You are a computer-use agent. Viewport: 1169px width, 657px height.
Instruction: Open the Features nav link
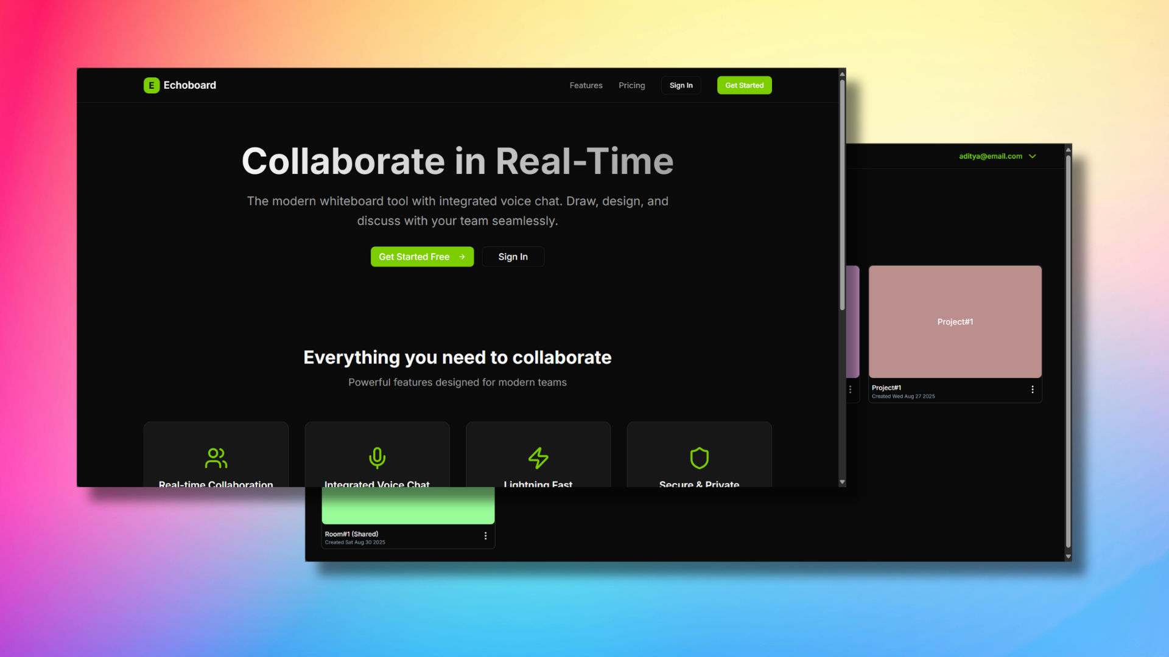pos(586,85)
